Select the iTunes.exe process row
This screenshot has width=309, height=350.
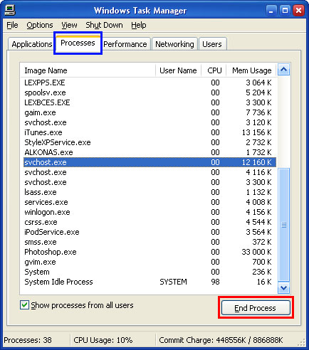(x=150, y=132)
